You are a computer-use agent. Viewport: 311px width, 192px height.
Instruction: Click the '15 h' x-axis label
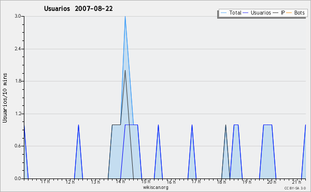(146, 182)
